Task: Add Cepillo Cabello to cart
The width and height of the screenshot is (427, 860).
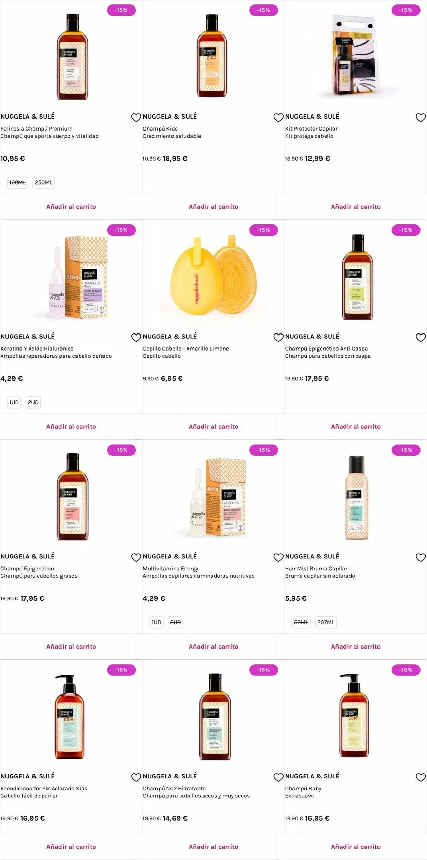Action: (213, 427)
